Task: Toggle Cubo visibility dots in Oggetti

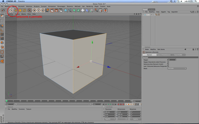Action: 153,15
